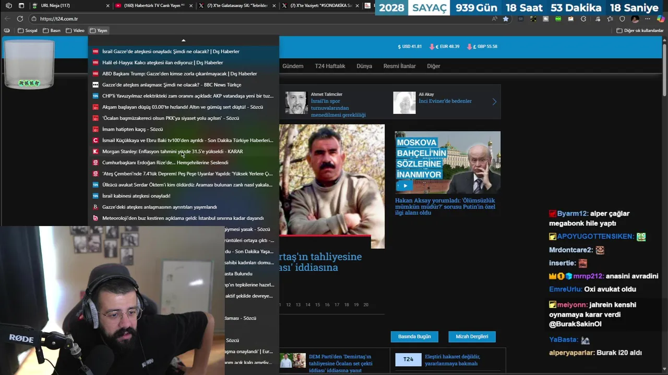Click the Basında Bugün button
This screenshot has height=375, width=668.
coord(414,336)
